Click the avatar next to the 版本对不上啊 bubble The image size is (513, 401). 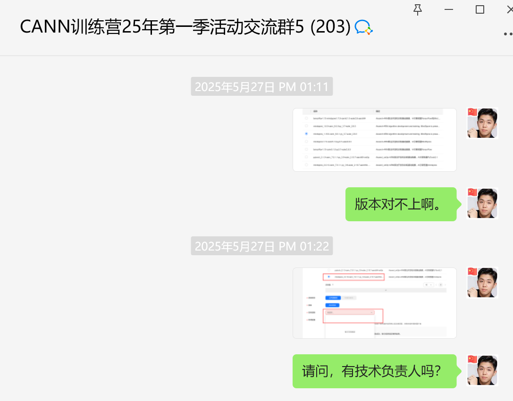point(482,204)
